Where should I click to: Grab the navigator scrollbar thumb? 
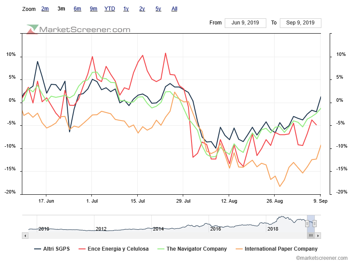pyautogui.click(x=311, y=235)
